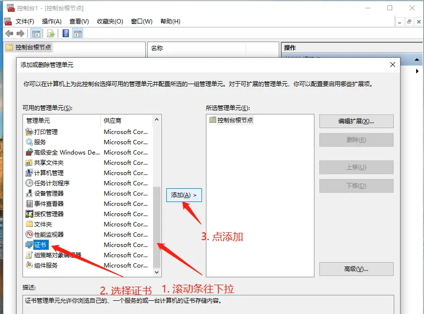The height and width of the screenshot is (314, 424).
Task: Open the 收藏夹(O) menu
Action: click(110, 22)
